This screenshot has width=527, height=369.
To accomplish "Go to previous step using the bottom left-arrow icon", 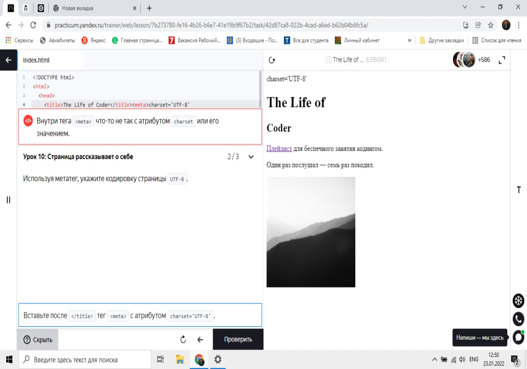I will (x=200, y=339).
